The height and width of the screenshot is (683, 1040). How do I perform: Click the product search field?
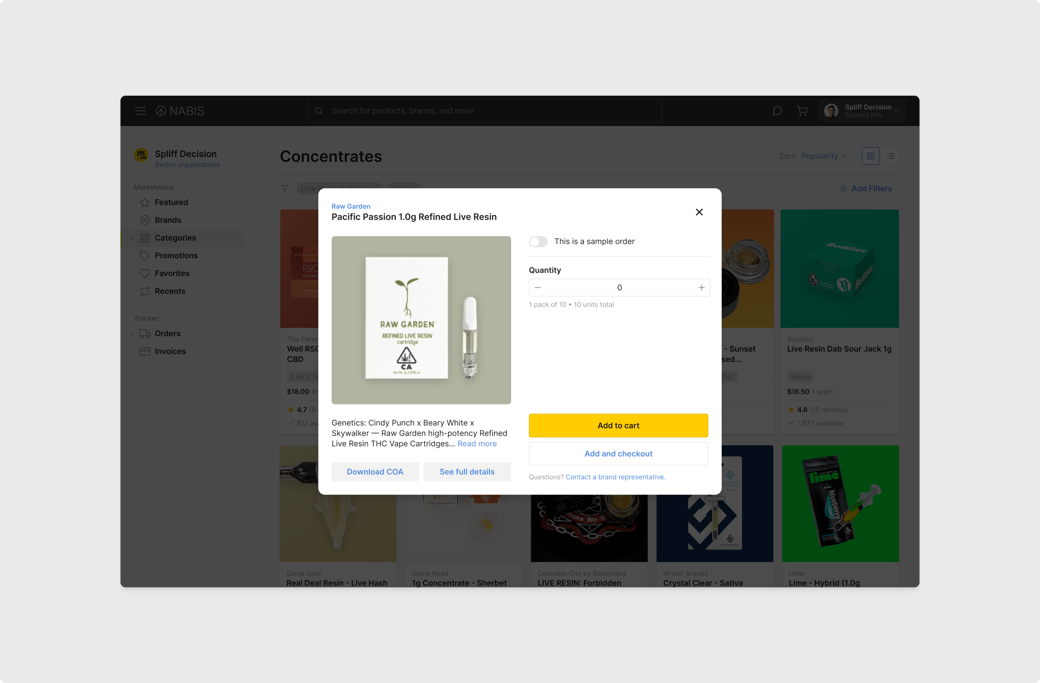coord(485,111)
